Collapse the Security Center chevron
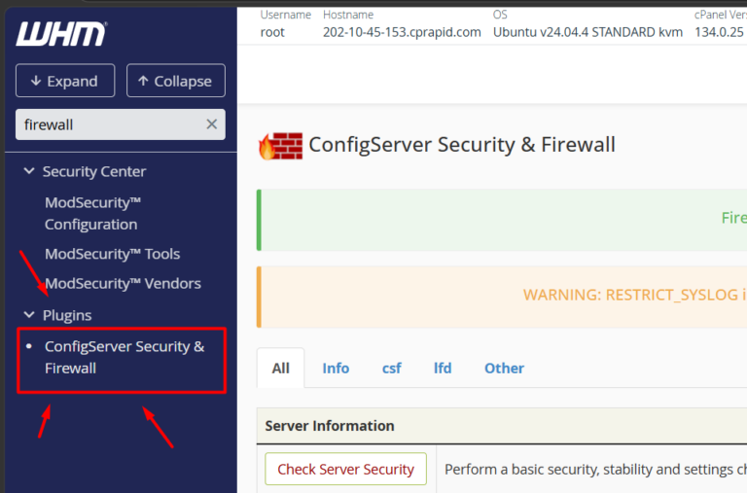The image size is (747, 493). click(29, 170)
